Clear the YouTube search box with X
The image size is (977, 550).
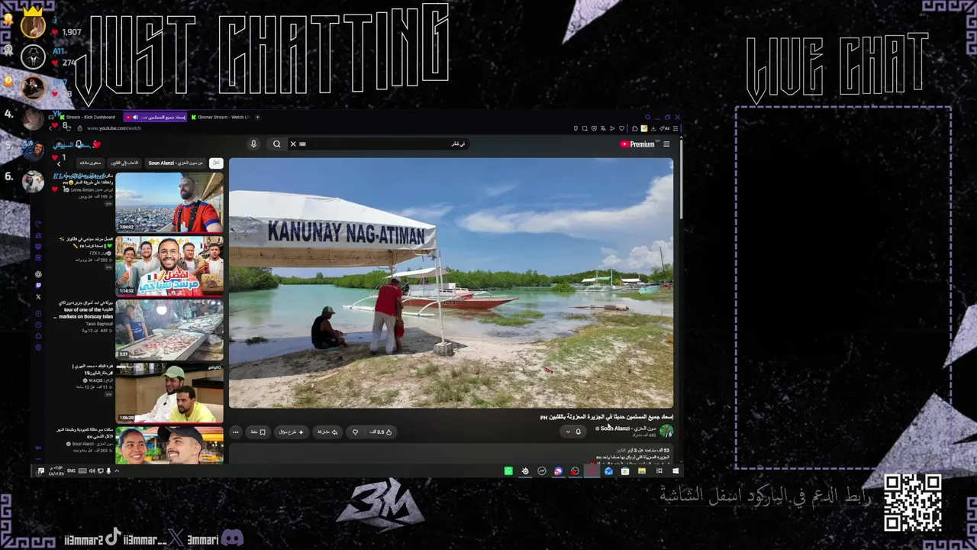point(292,144)
